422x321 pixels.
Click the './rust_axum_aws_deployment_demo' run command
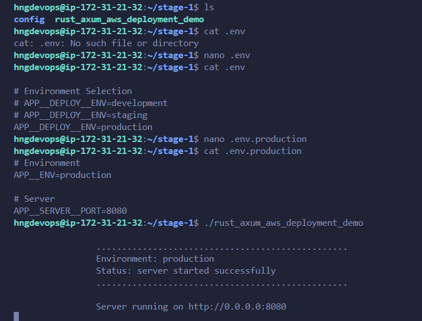pos(284,223)
